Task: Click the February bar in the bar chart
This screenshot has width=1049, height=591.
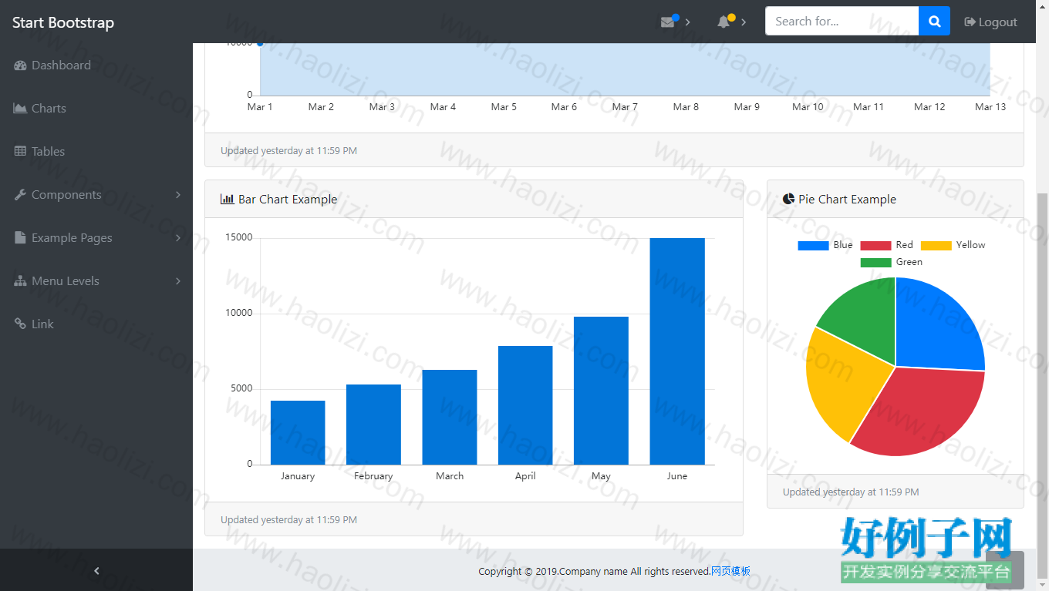Action: tap(373, 425)
